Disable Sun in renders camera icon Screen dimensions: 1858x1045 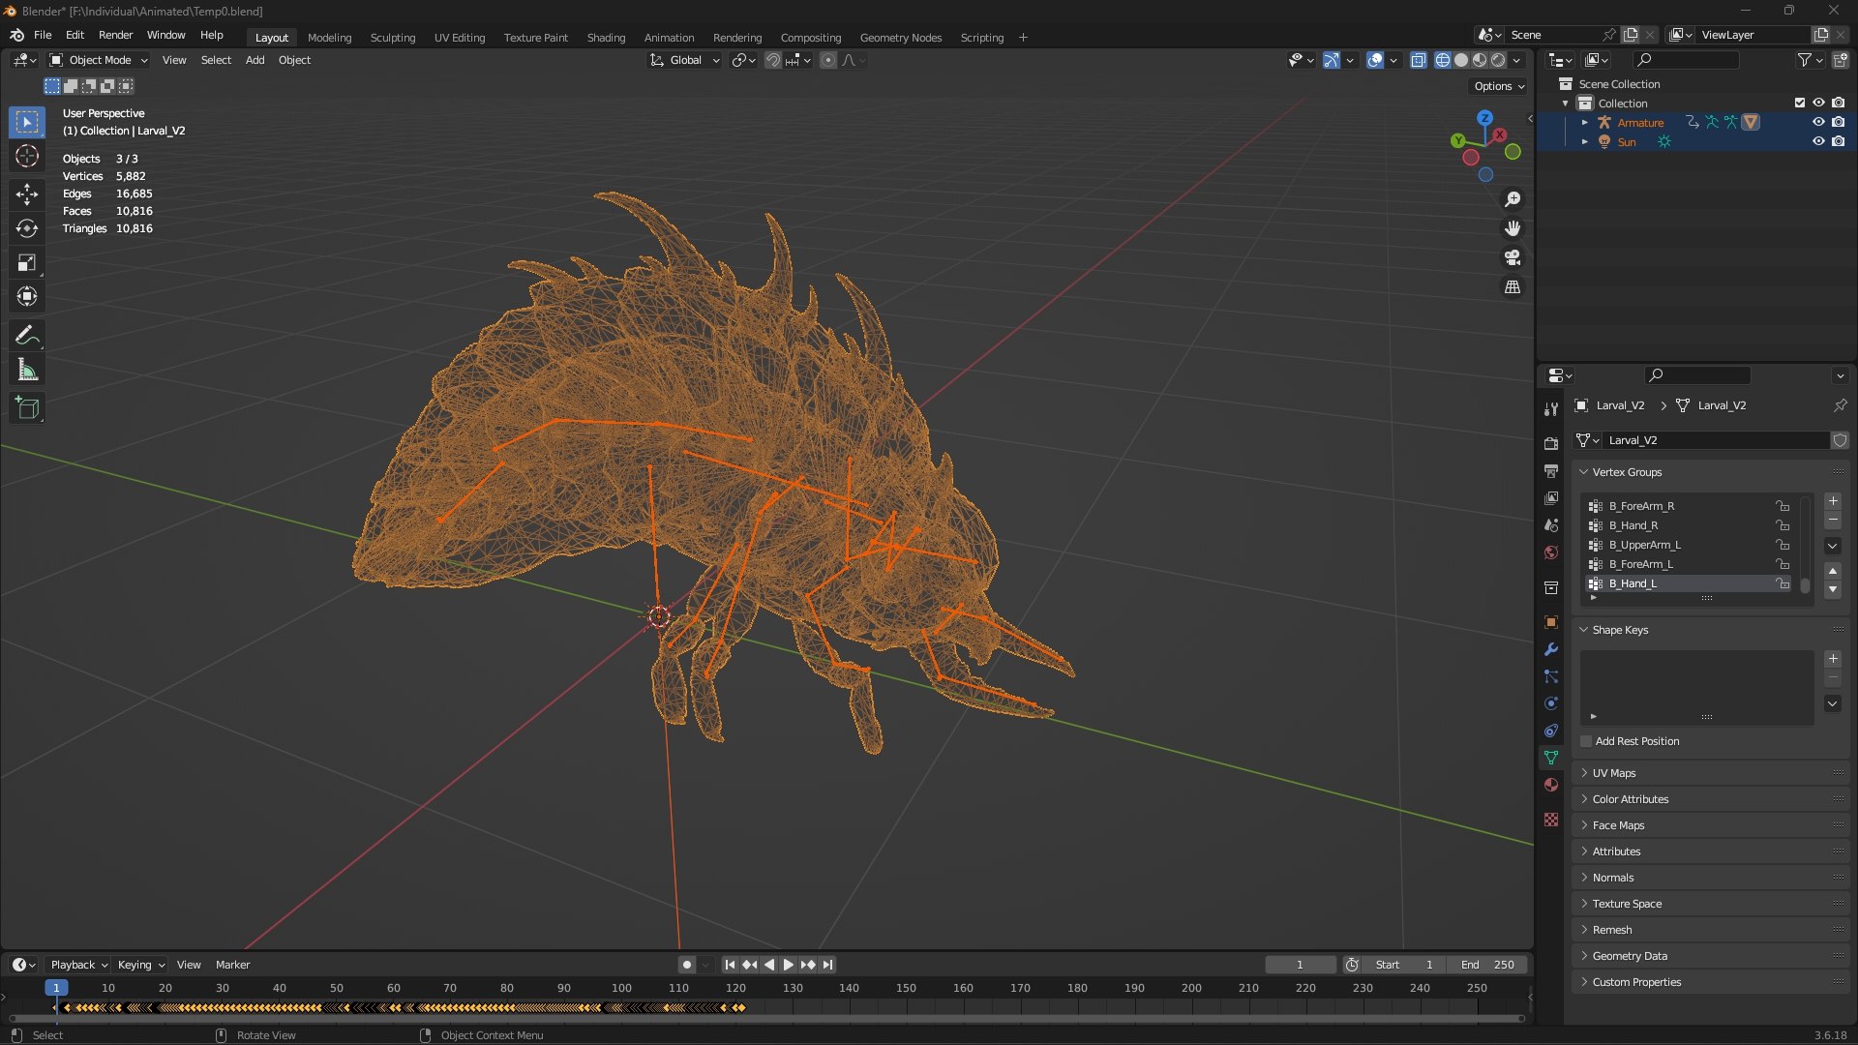(1838, 141)
